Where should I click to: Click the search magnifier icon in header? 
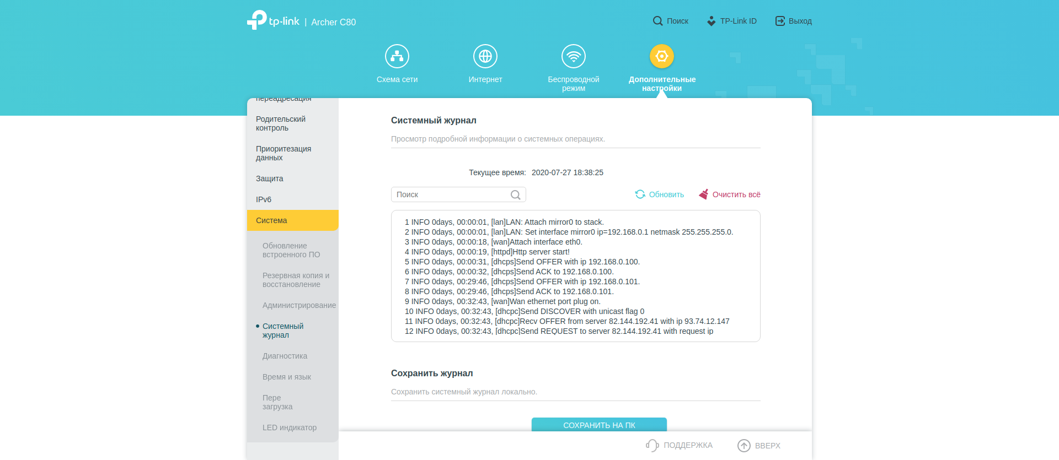tap(657, 21)
